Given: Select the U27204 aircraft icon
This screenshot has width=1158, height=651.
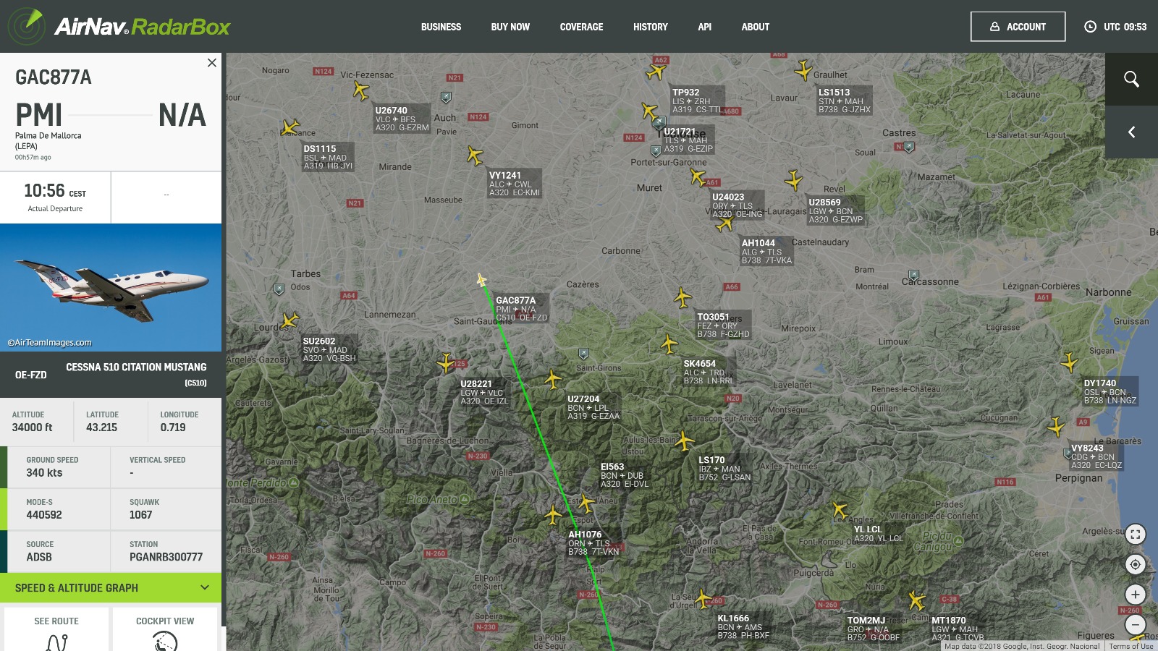Looking at the screenshot, I should coord(553,379).
